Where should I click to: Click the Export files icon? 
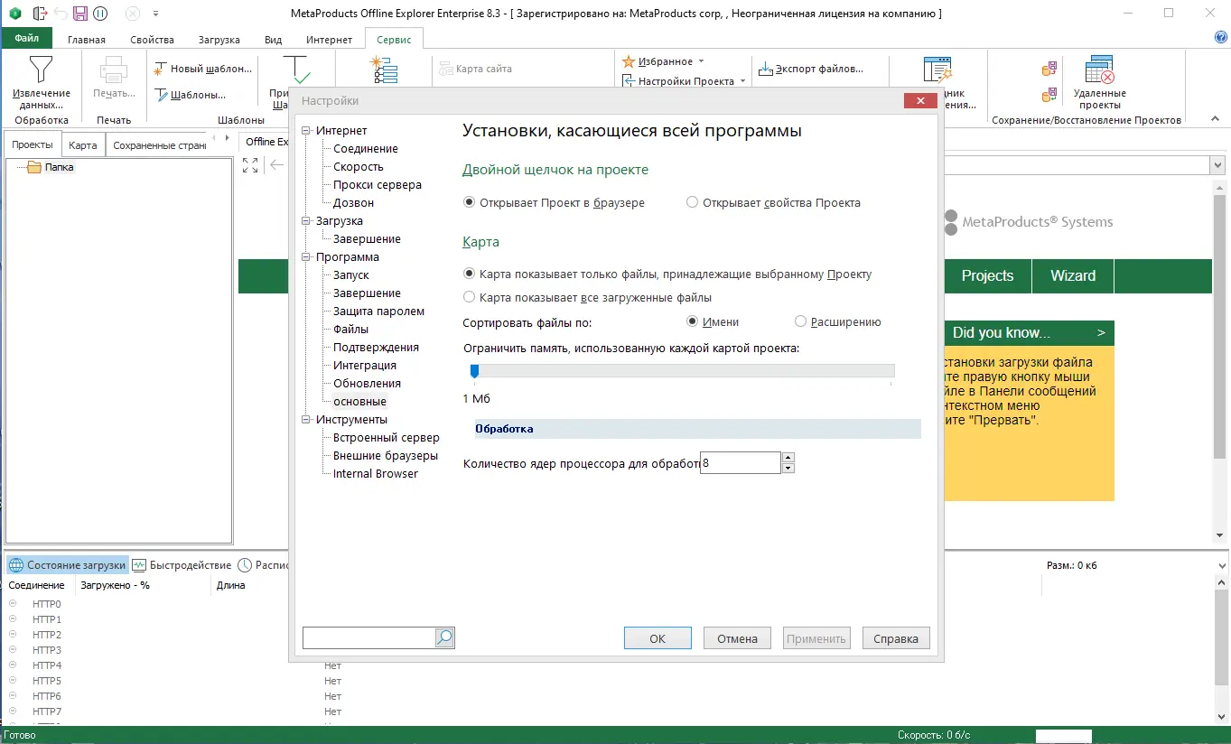click(766, 69)
